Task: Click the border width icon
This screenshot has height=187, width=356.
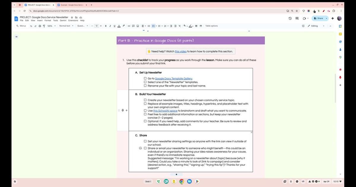Action: (x=196, y=26)
